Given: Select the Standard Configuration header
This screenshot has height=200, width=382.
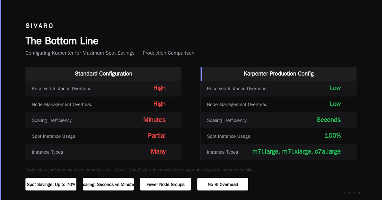Looking at the screenshot, I should pos(103,74).
